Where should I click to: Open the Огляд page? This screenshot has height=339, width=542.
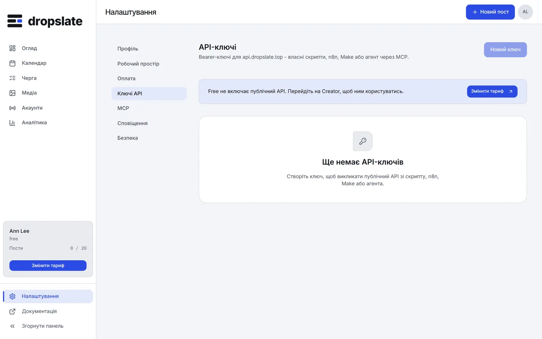[48, 48]
